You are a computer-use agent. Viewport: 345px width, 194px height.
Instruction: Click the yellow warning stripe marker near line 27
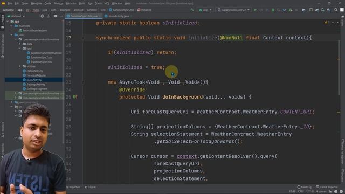[339, 112]
